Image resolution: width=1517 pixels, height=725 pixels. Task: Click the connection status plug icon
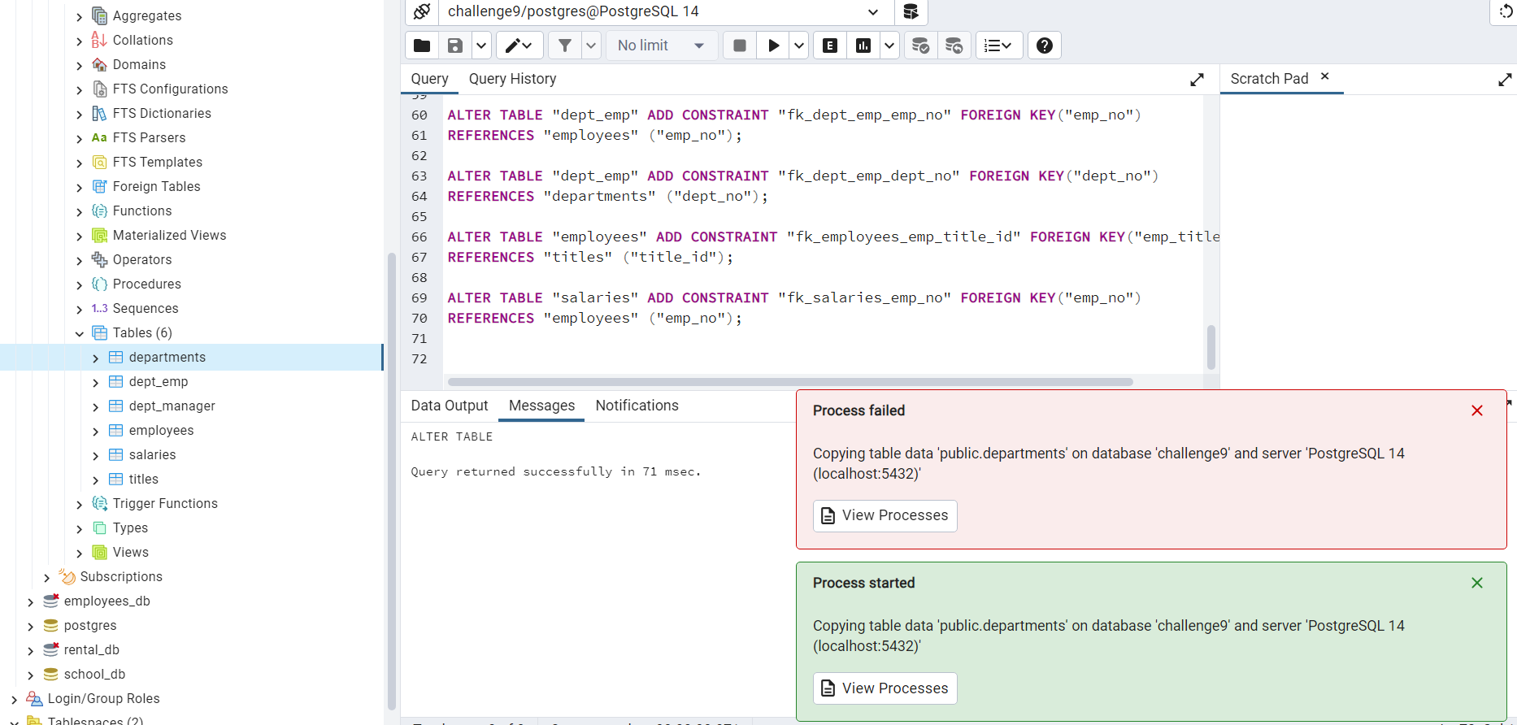click(422, 11)
